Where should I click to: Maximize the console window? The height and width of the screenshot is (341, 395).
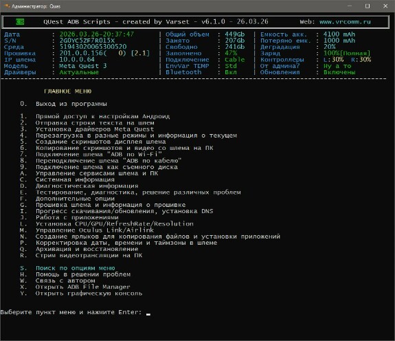tap(368, 6)
